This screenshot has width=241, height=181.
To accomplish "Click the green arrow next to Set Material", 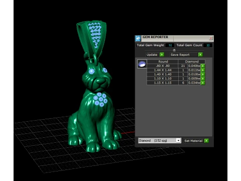I will (x=206, y=141).
